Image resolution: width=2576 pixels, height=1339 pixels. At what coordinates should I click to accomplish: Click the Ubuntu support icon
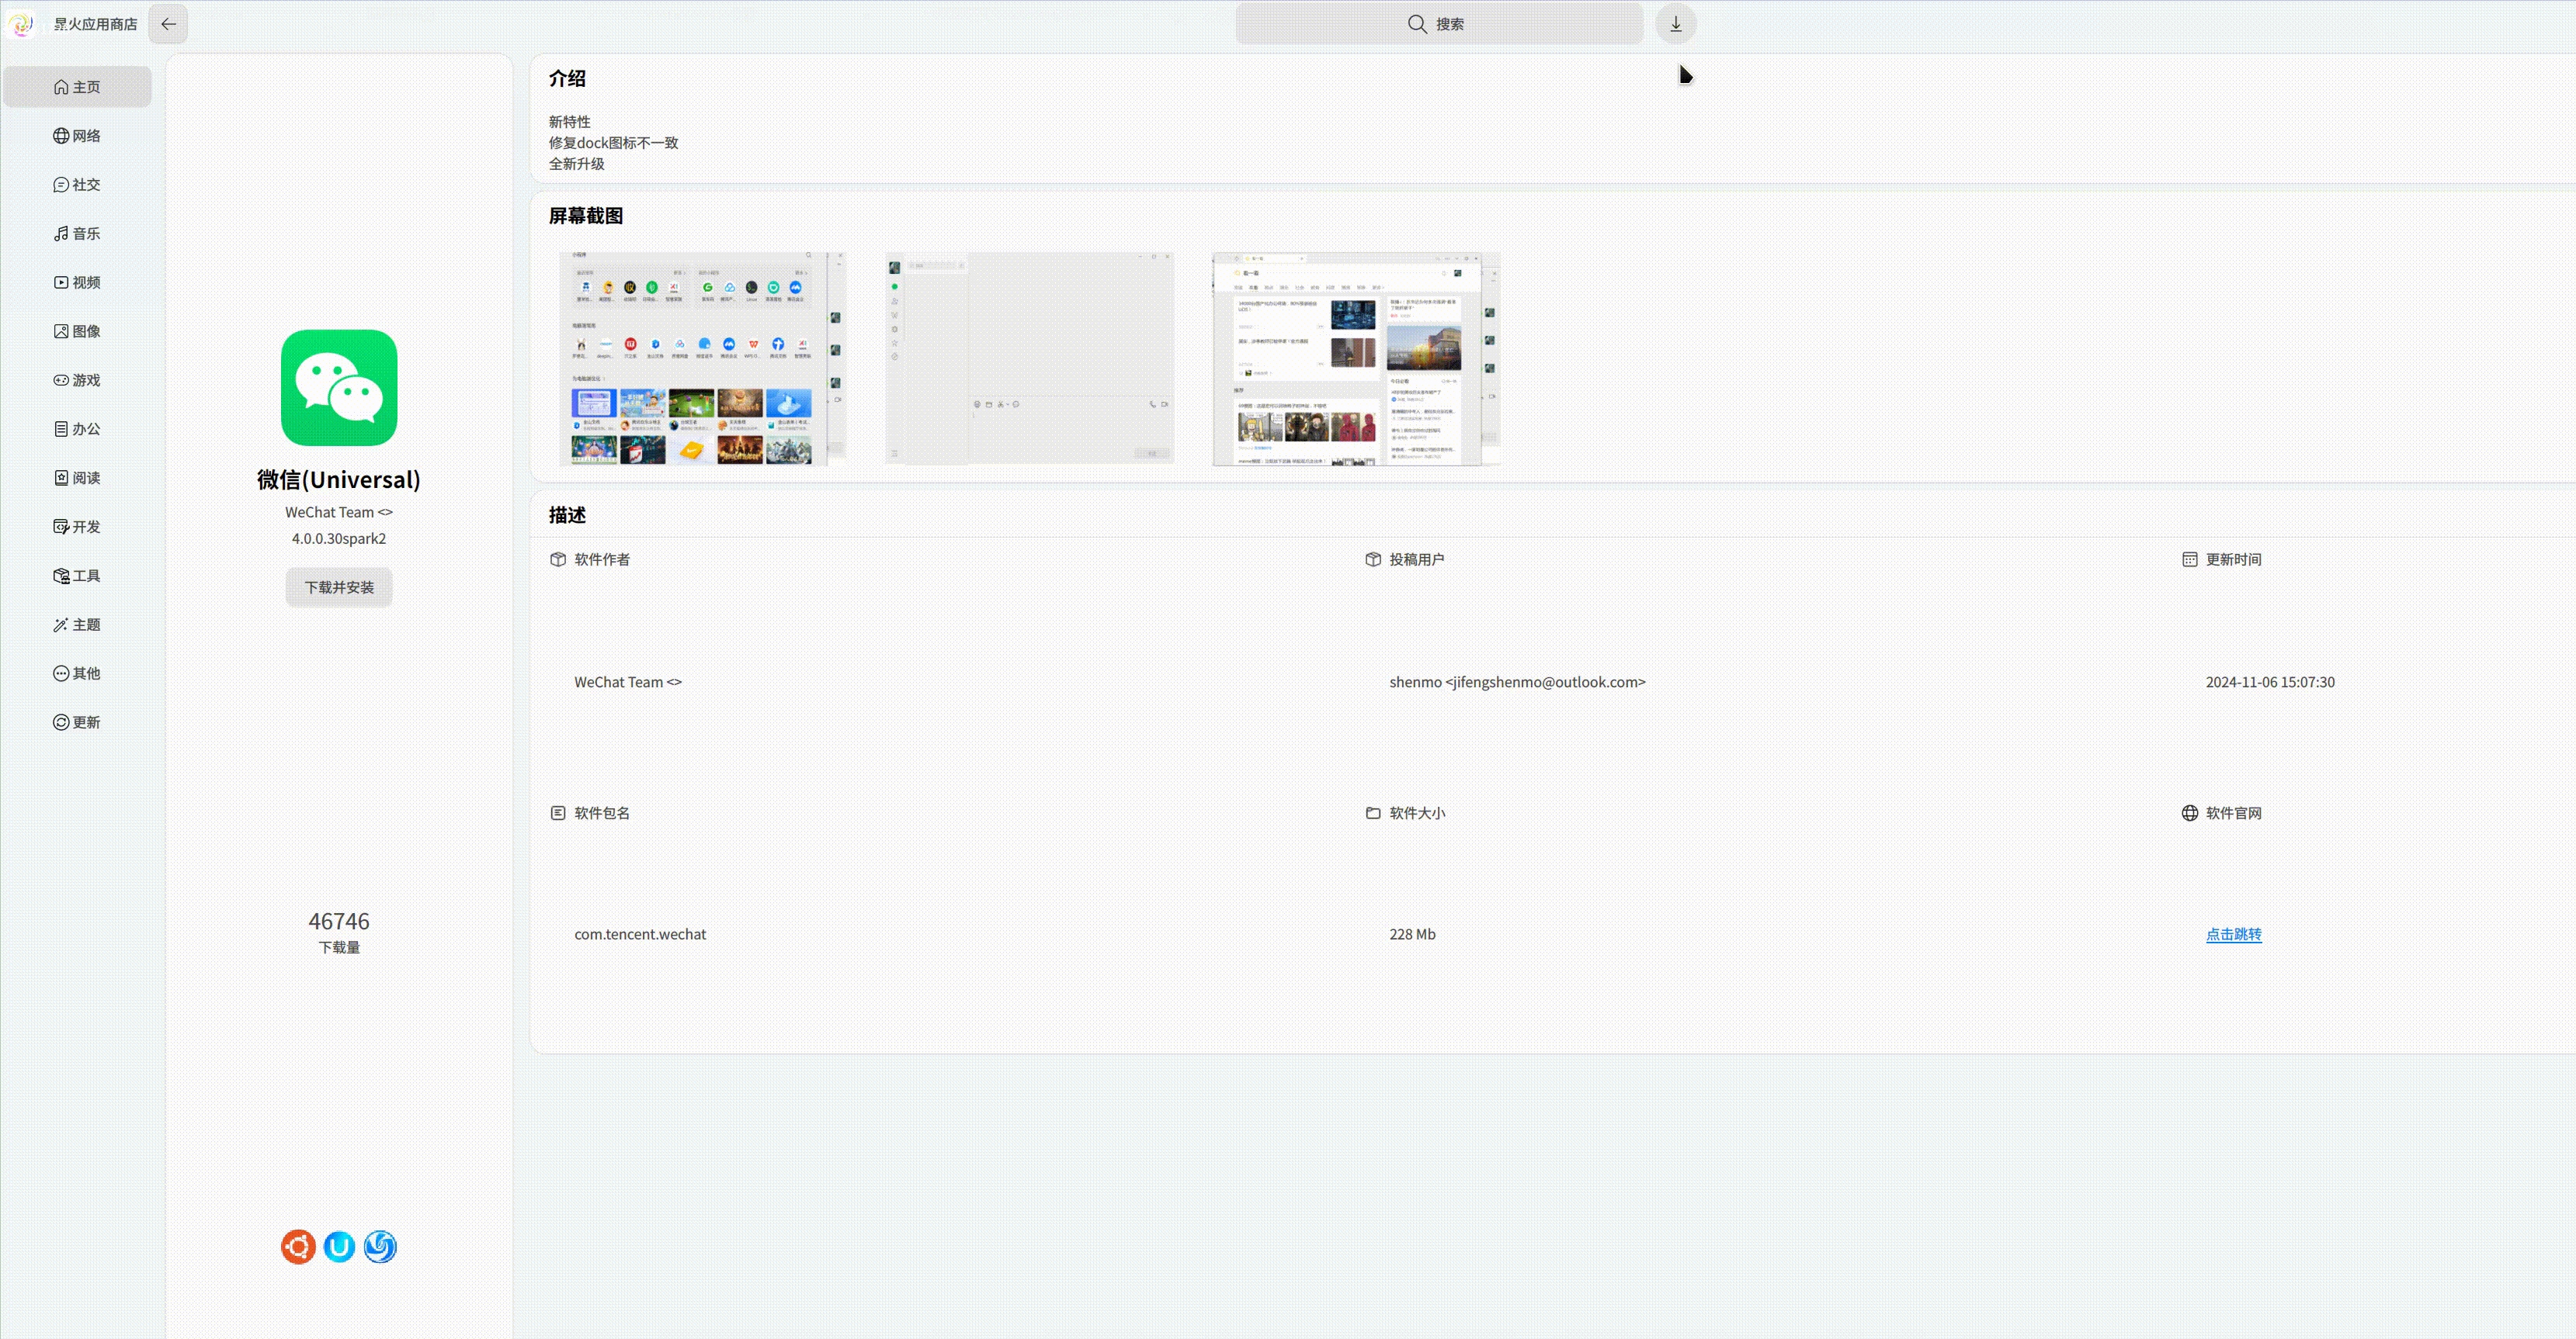pyautogui.click(x=298, y=1247)
